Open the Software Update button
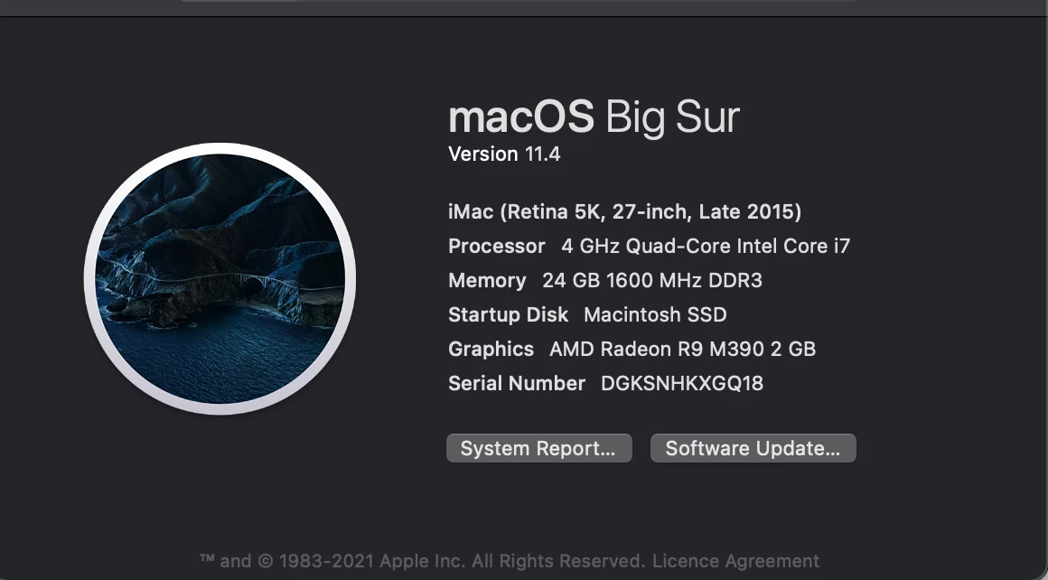 [753, 448]
